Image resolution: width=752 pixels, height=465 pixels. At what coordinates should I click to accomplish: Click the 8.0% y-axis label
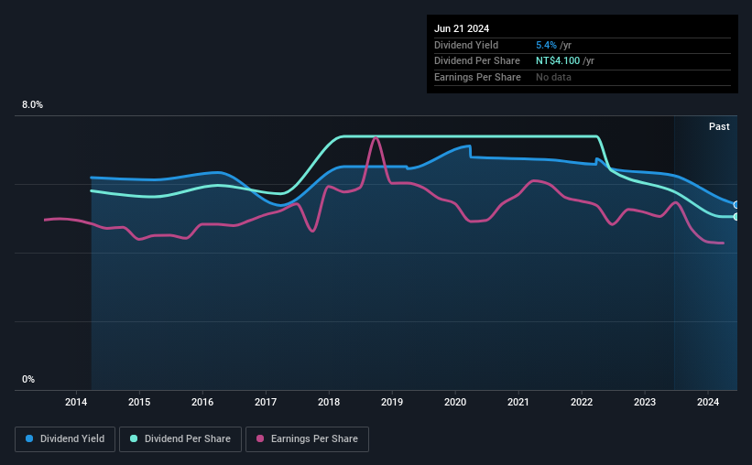pos(32,105)
